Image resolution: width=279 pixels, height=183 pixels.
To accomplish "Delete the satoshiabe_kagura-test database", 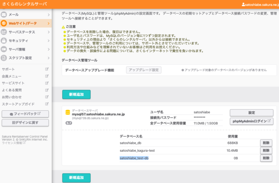I will pyautogui.click(x=266, y=150).
